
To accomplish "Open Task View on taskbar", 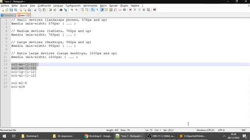I will pos(14,136).
